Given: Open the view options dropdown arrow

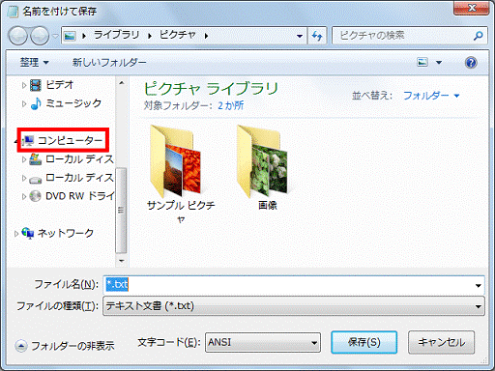Looking at the screenshot, I should click(439, 62).
